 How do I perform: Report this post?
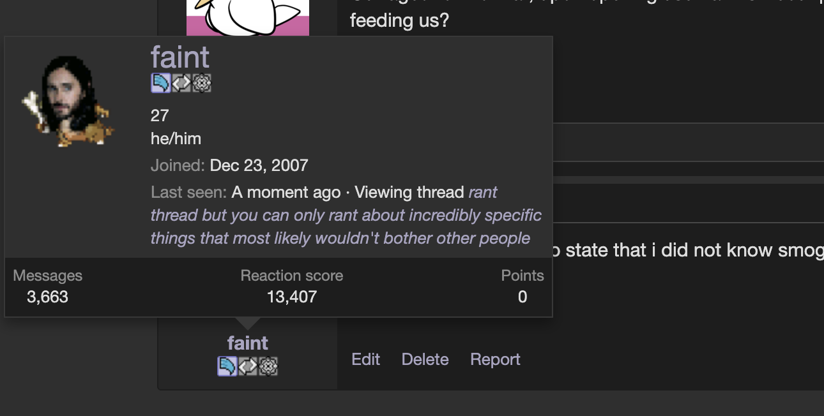coord(495,359)
